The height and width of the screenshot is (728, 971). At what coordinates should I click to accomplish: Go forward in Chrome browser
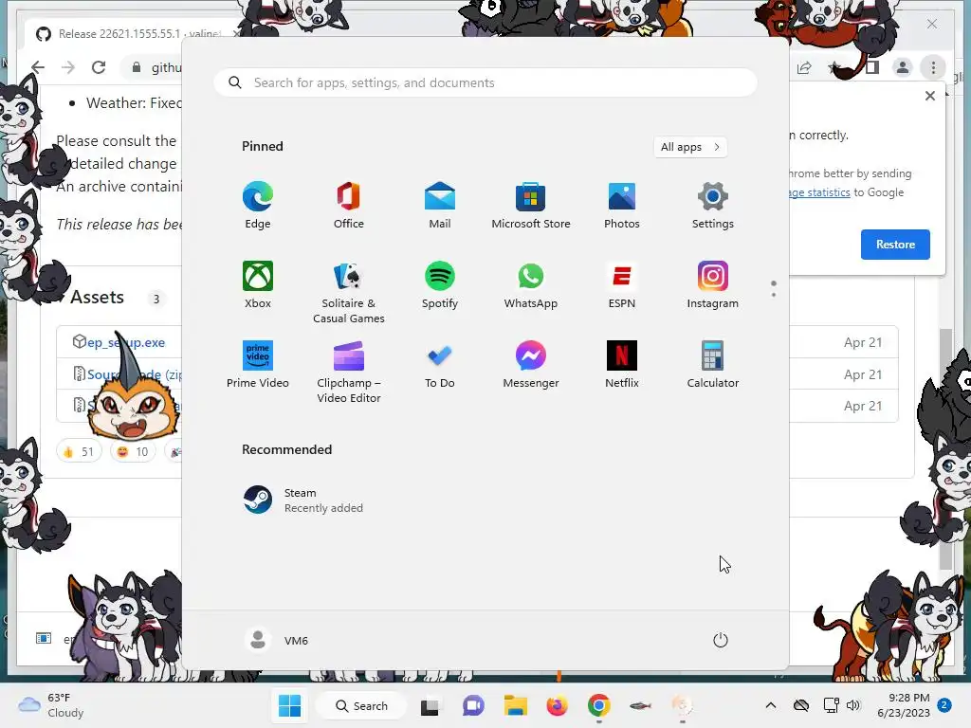point(68,67)
